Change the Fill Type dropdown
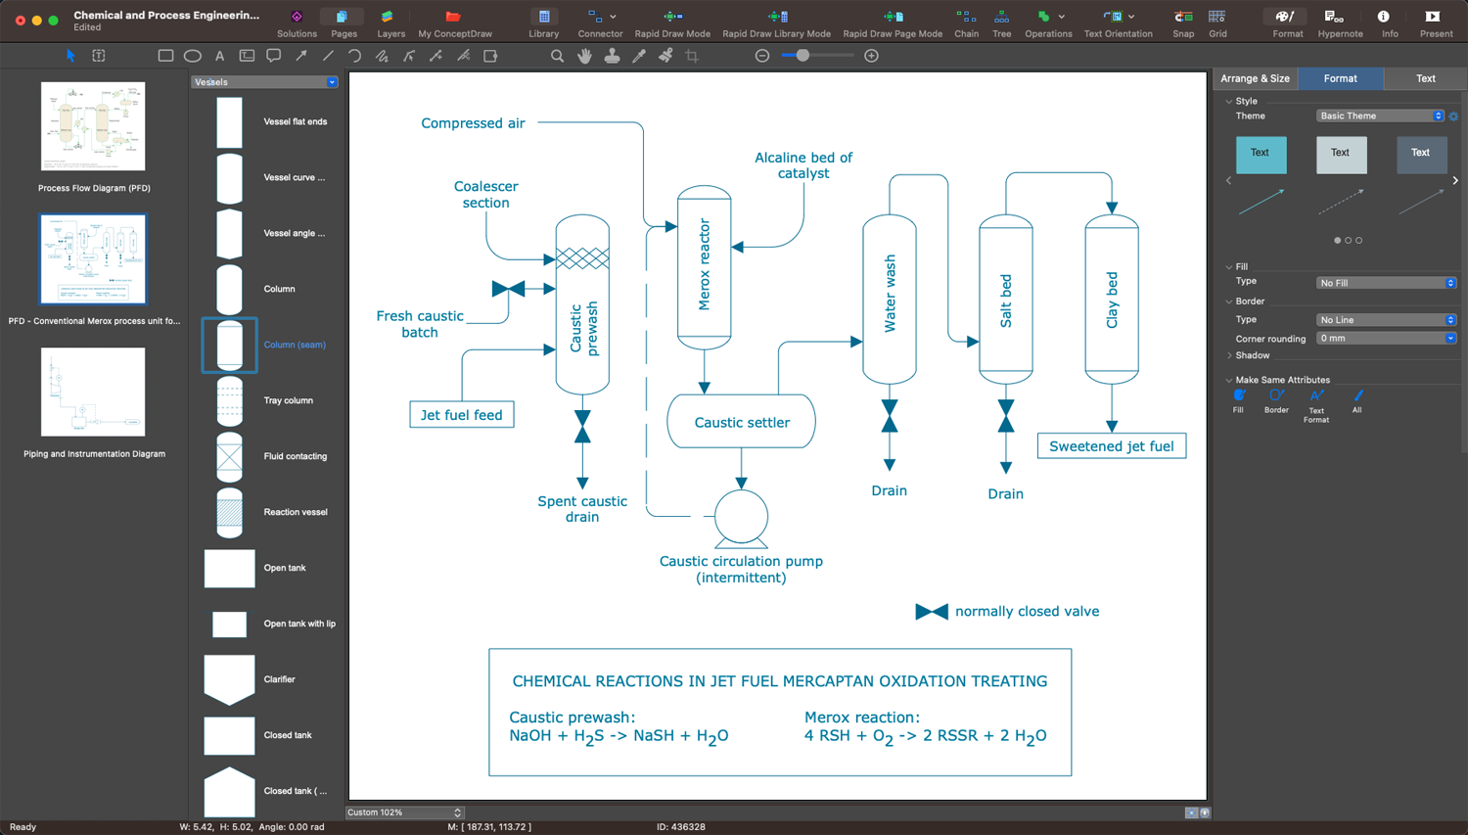1468x835 pixels. 1386,282
